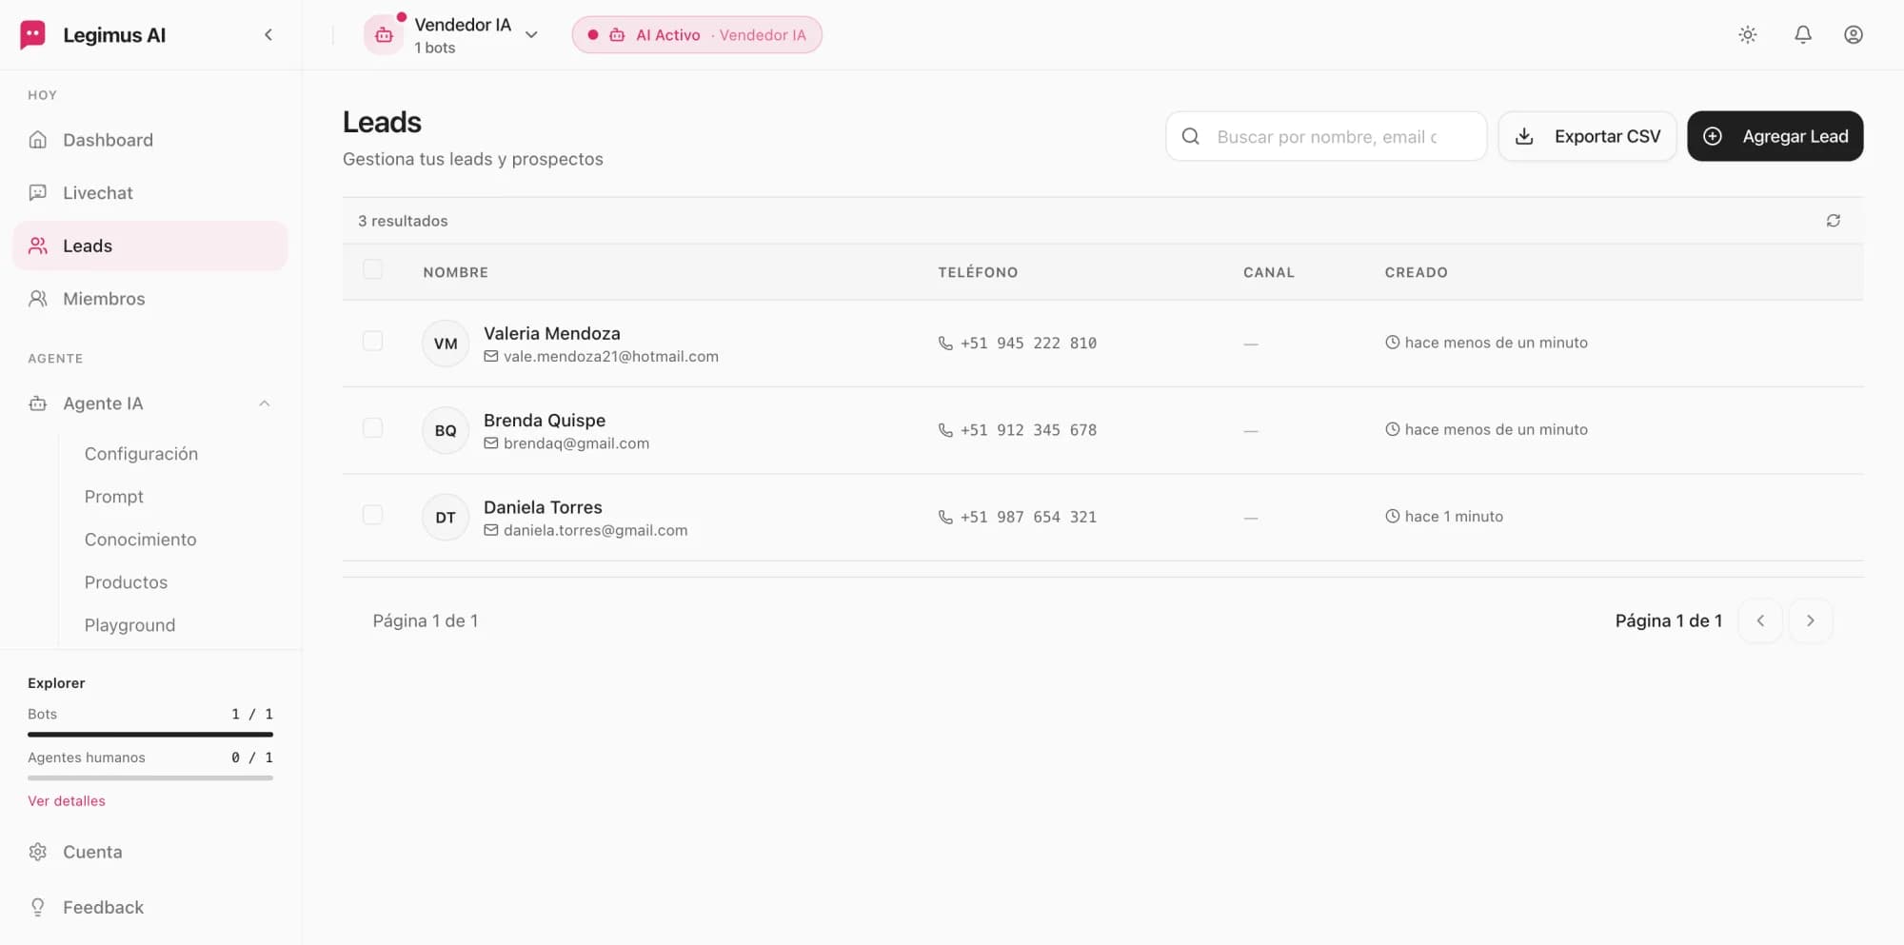The width and height of the screenshot is (1904, 945).
Task: Click the TELÉFONO column header
Action: [978, 272]
